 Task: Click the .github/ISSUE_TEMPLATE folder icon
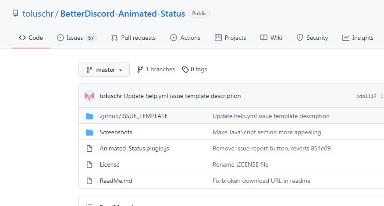89,116
